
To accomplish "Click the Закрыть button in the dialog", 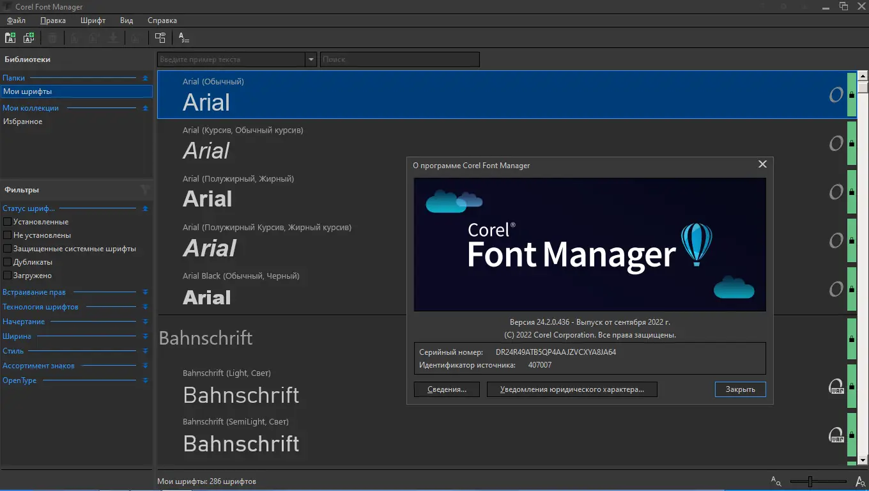I will coord(740,389).
